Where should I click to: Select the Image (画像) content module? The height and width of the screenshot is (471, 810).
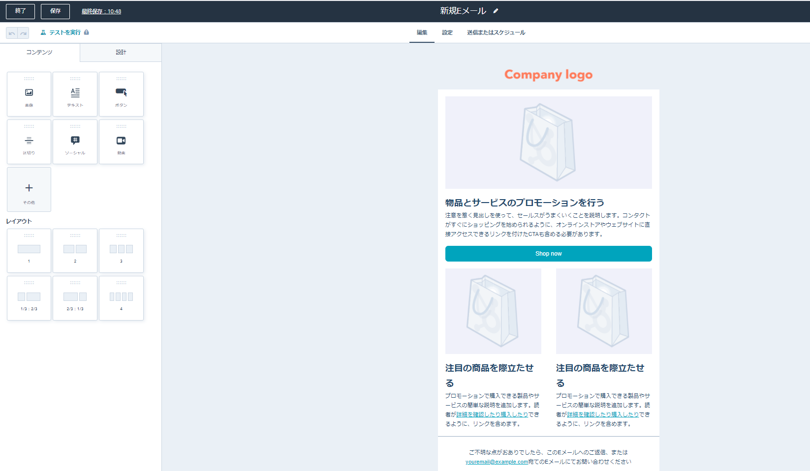[29, 94]
